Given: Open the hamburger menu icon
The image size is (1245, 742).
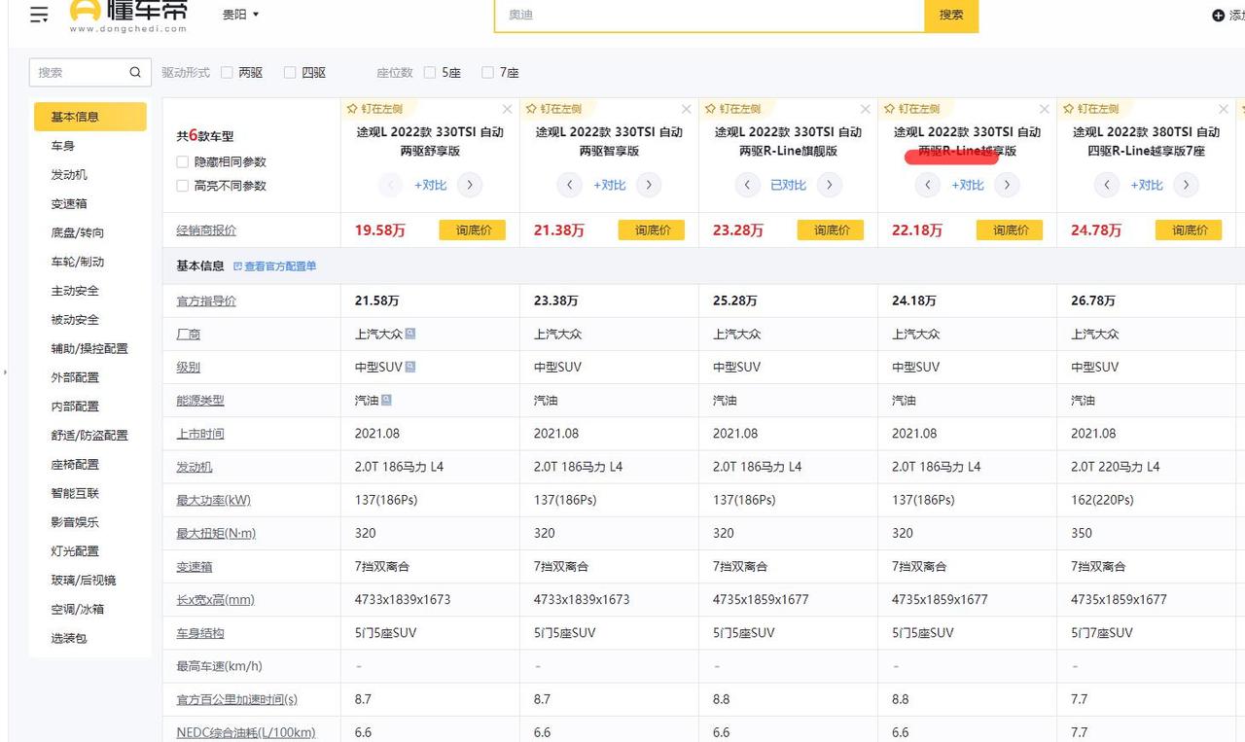Looking at the screenshot, I should pos(39,15).
